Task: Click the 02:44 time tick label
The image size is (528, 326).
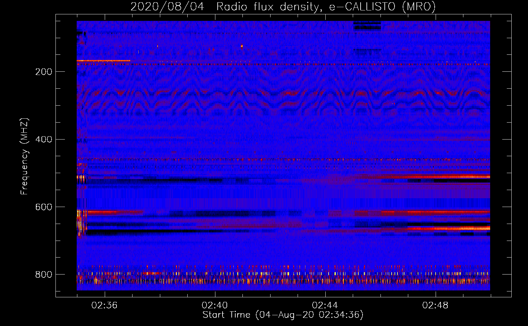Action: (x=325, y=305)
